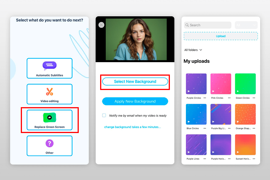270x180 pixels.
Task: Select the Sunset Horiz... background thumbnail
Action: [245, 145]
